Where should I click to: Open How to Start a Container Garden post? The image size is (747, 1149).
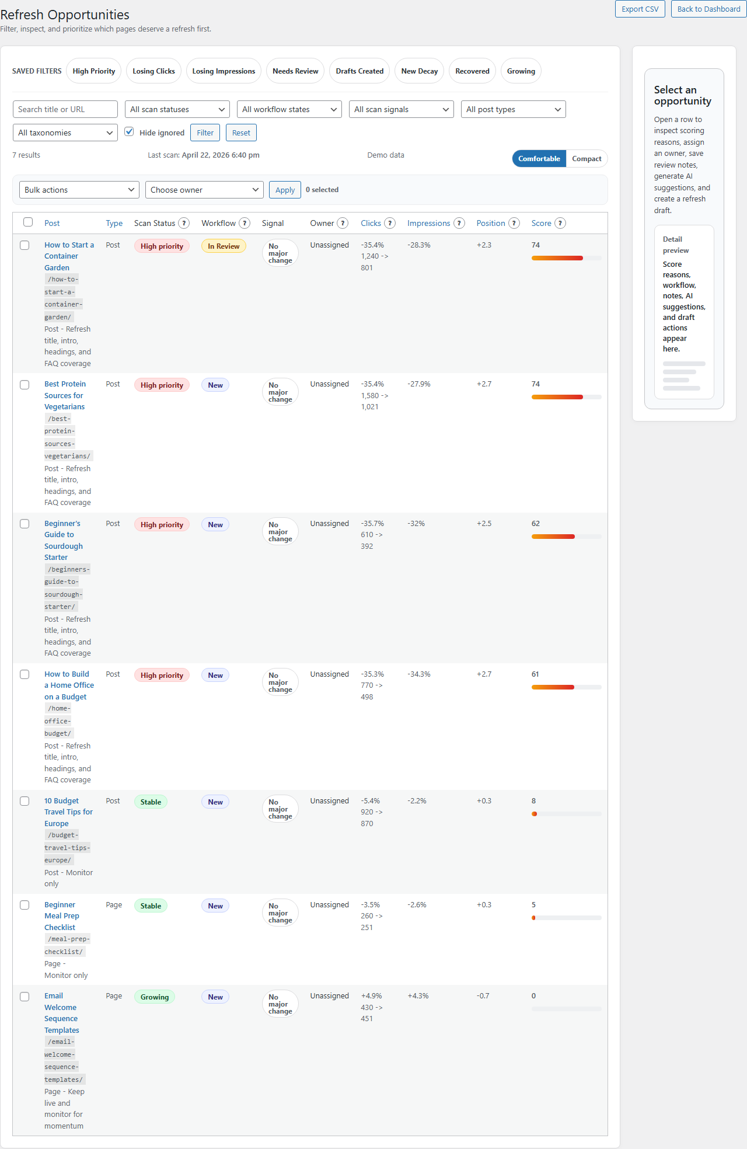pyautogui.click(x=69, y=256)
